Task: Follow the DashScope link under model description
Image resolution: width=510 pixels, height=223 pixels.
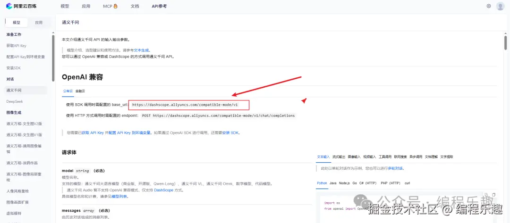Action: click(x=163, y=190)
